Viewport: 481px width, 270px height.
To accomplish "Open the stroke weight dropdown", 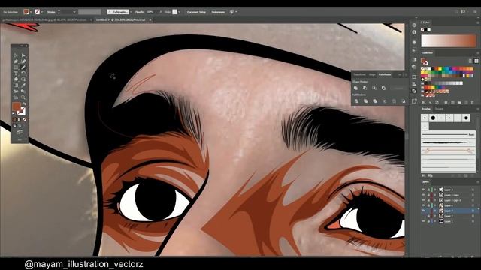I will [x=74, y=12].
